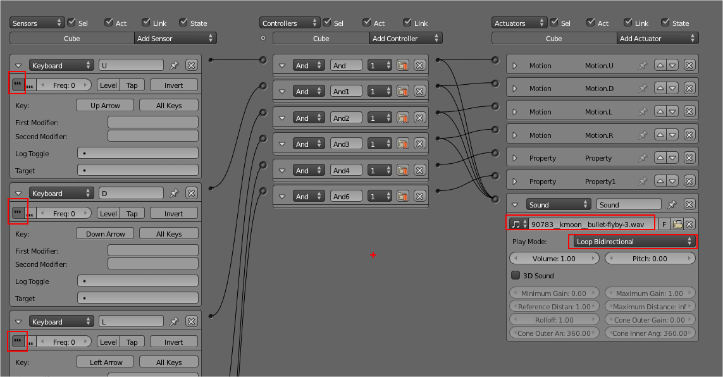Toggle the Actuators Act checkbox
Image resolution: width=723 pixels, height=377 pixels.
(591, 22)
